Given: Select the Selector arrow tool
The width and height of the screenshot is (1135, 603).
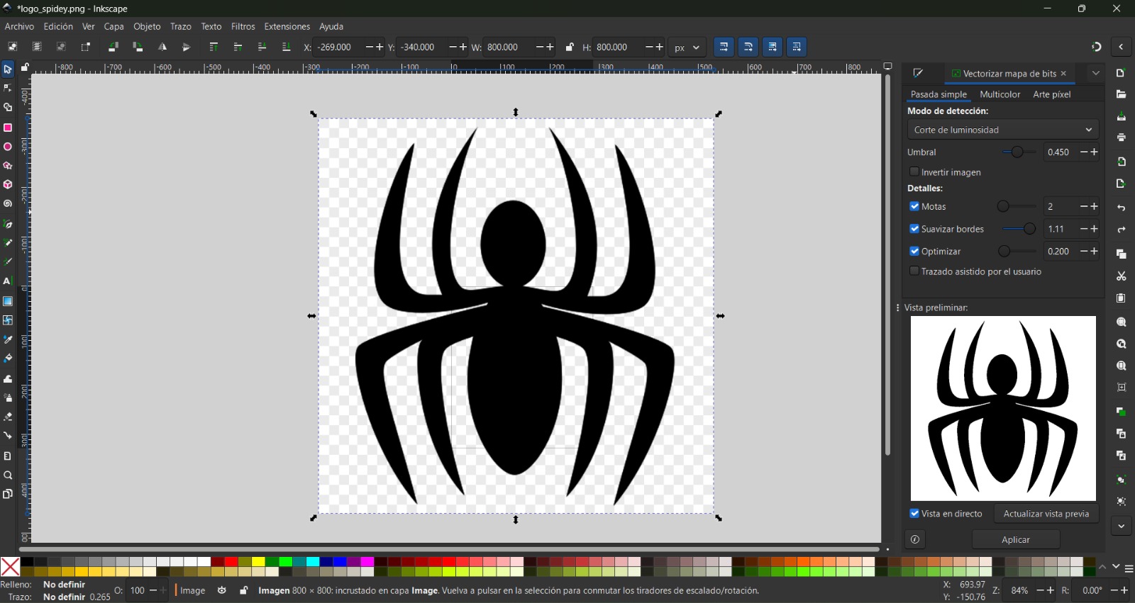Looking at the screenshot, I should pyautogui.click(x=8, y=69).
